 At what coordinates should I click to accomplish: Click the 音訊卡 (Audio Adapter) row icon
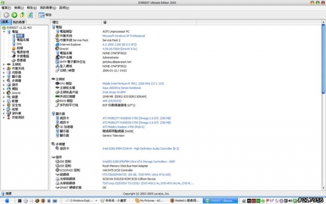point(58,149)
